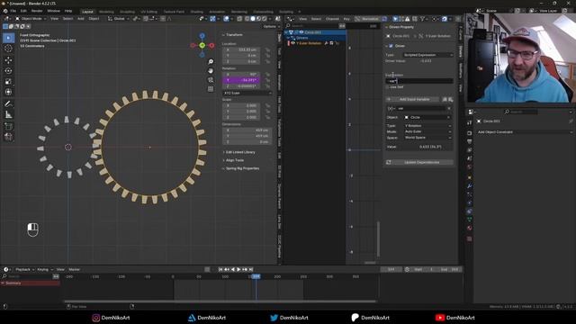Click the paste driver variables icon
The width and height of the screenshot is (576, 324).
[451, 99]
